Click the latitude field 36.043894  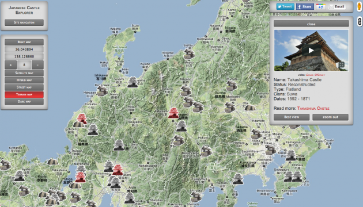click(x=24, y=49)
